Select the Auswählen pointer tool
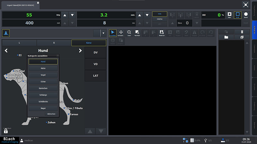Image resolution: width=257 pixels, height=144 pixels. 112,33
